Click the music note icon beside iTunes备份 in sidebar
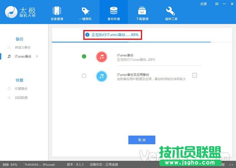 click(x=9, y=56)
